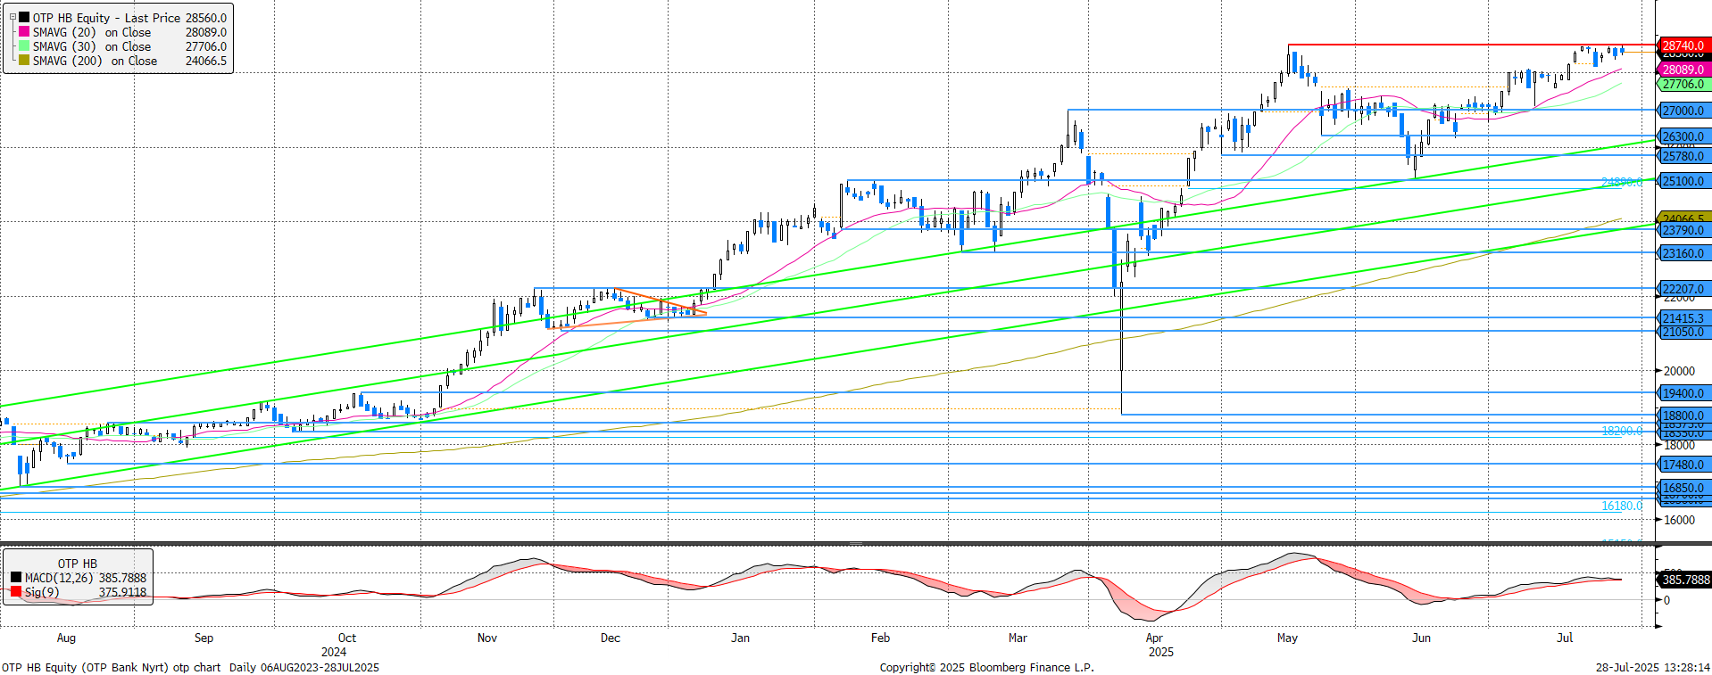Click the 'Jan' month label on time axis
Image resolution: width=1712 pixels, height=675 pixels.
[x=740, y=638]
